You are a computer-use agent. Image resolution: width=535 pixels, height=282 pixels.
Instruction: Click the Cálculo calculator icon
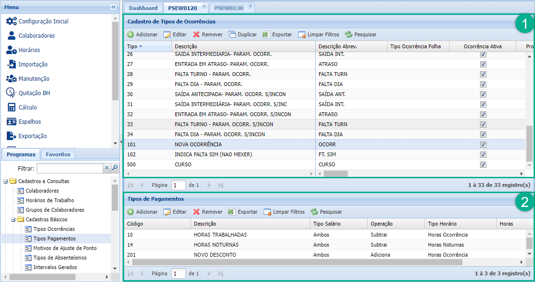tap(11, 107)
